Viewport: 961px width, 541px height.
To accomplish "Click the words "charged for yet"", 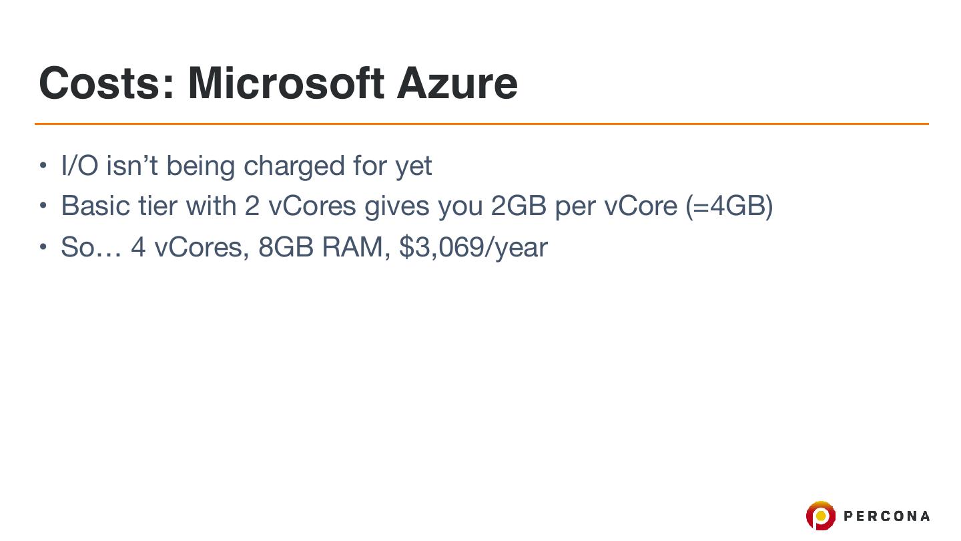I will 338,166.
